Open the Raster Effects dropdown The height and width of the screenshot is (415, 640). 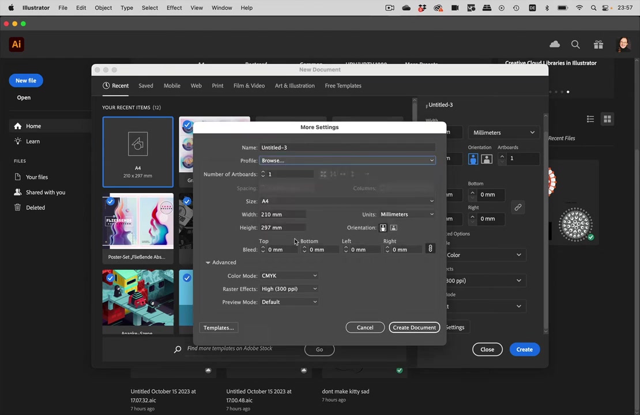289,289
